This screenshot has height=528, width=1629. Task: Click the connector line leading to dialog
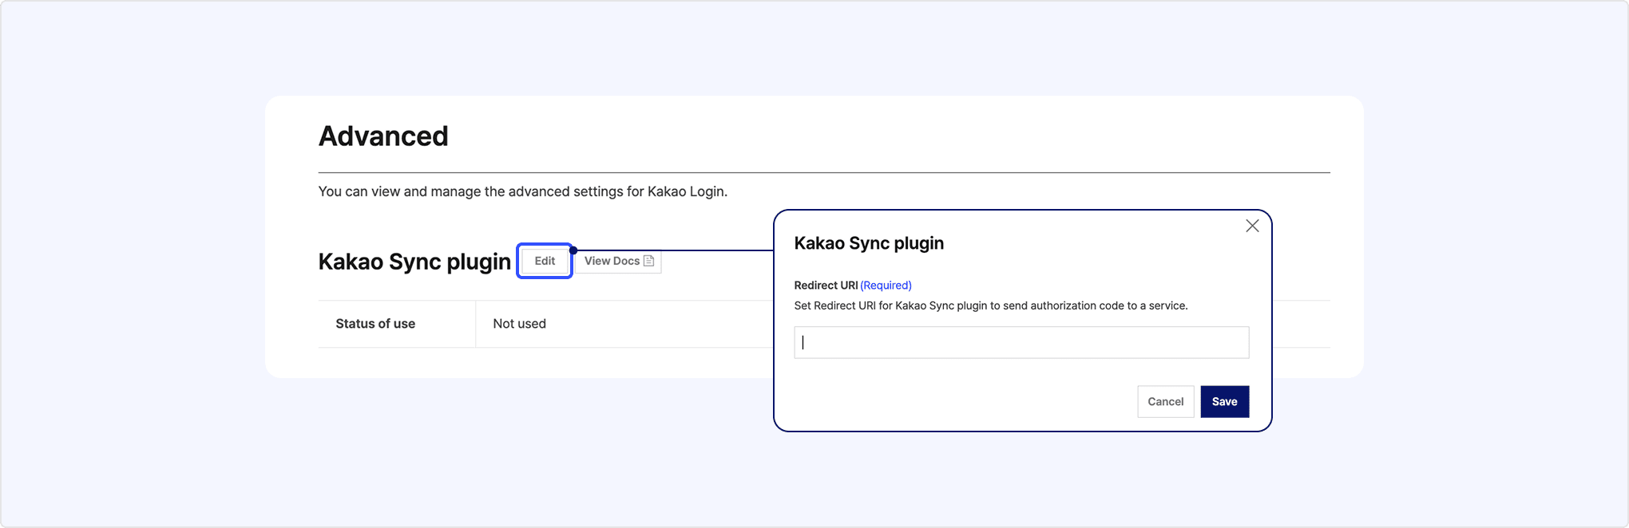coord(675,250)
